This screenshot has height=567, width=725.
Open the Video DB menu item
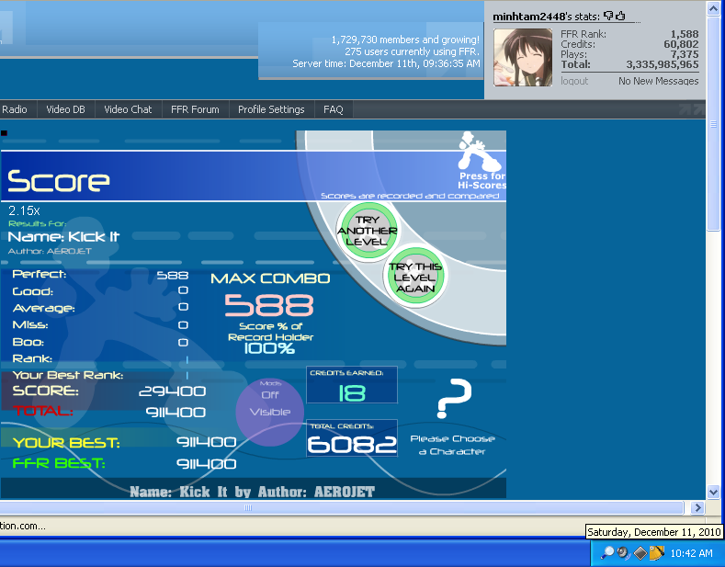tap(65, 109)
